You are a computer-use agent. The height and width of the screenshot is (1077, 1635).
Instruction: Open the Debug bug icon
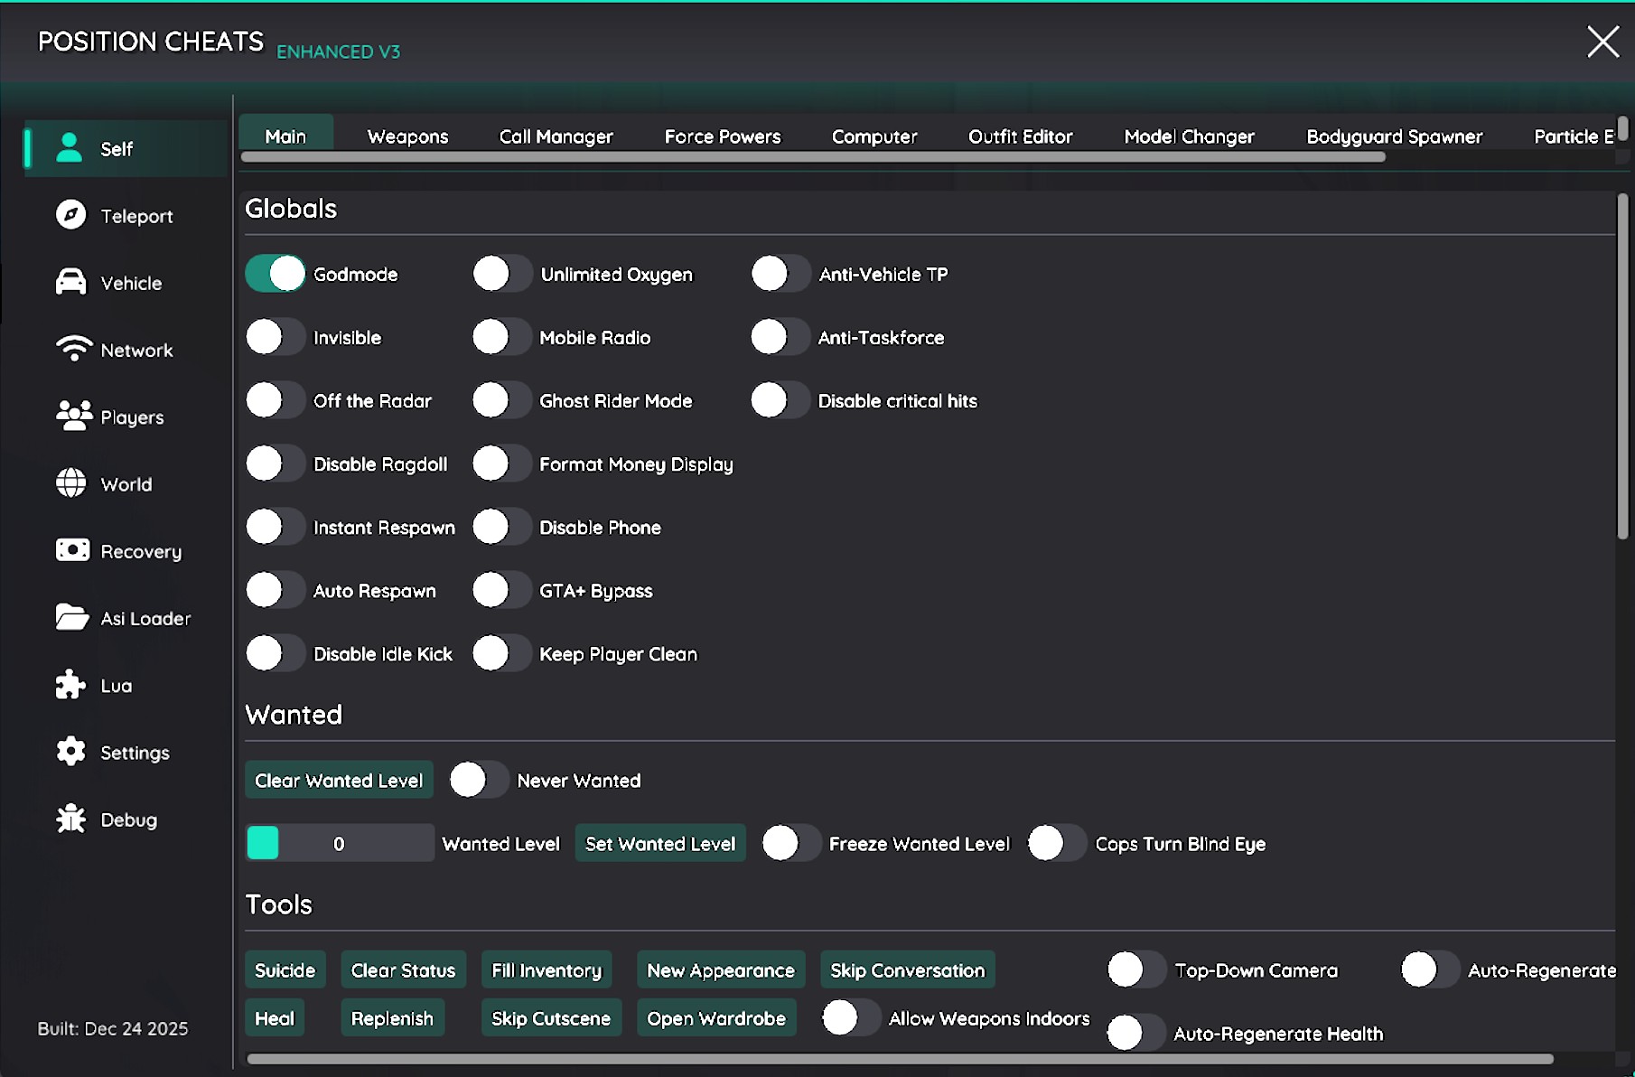70,819
